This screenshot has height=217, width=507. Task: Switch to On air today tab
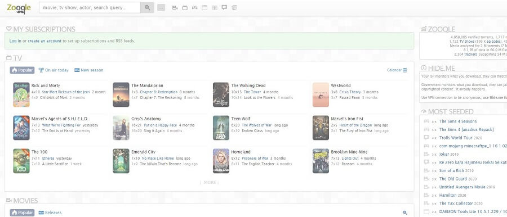click(54, 70)
